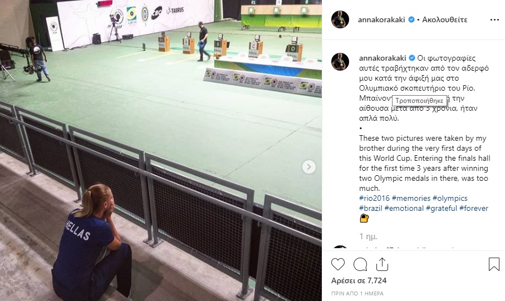
Task: Click annakorakaki profile avatar in header
Action: tap(340, 19)
